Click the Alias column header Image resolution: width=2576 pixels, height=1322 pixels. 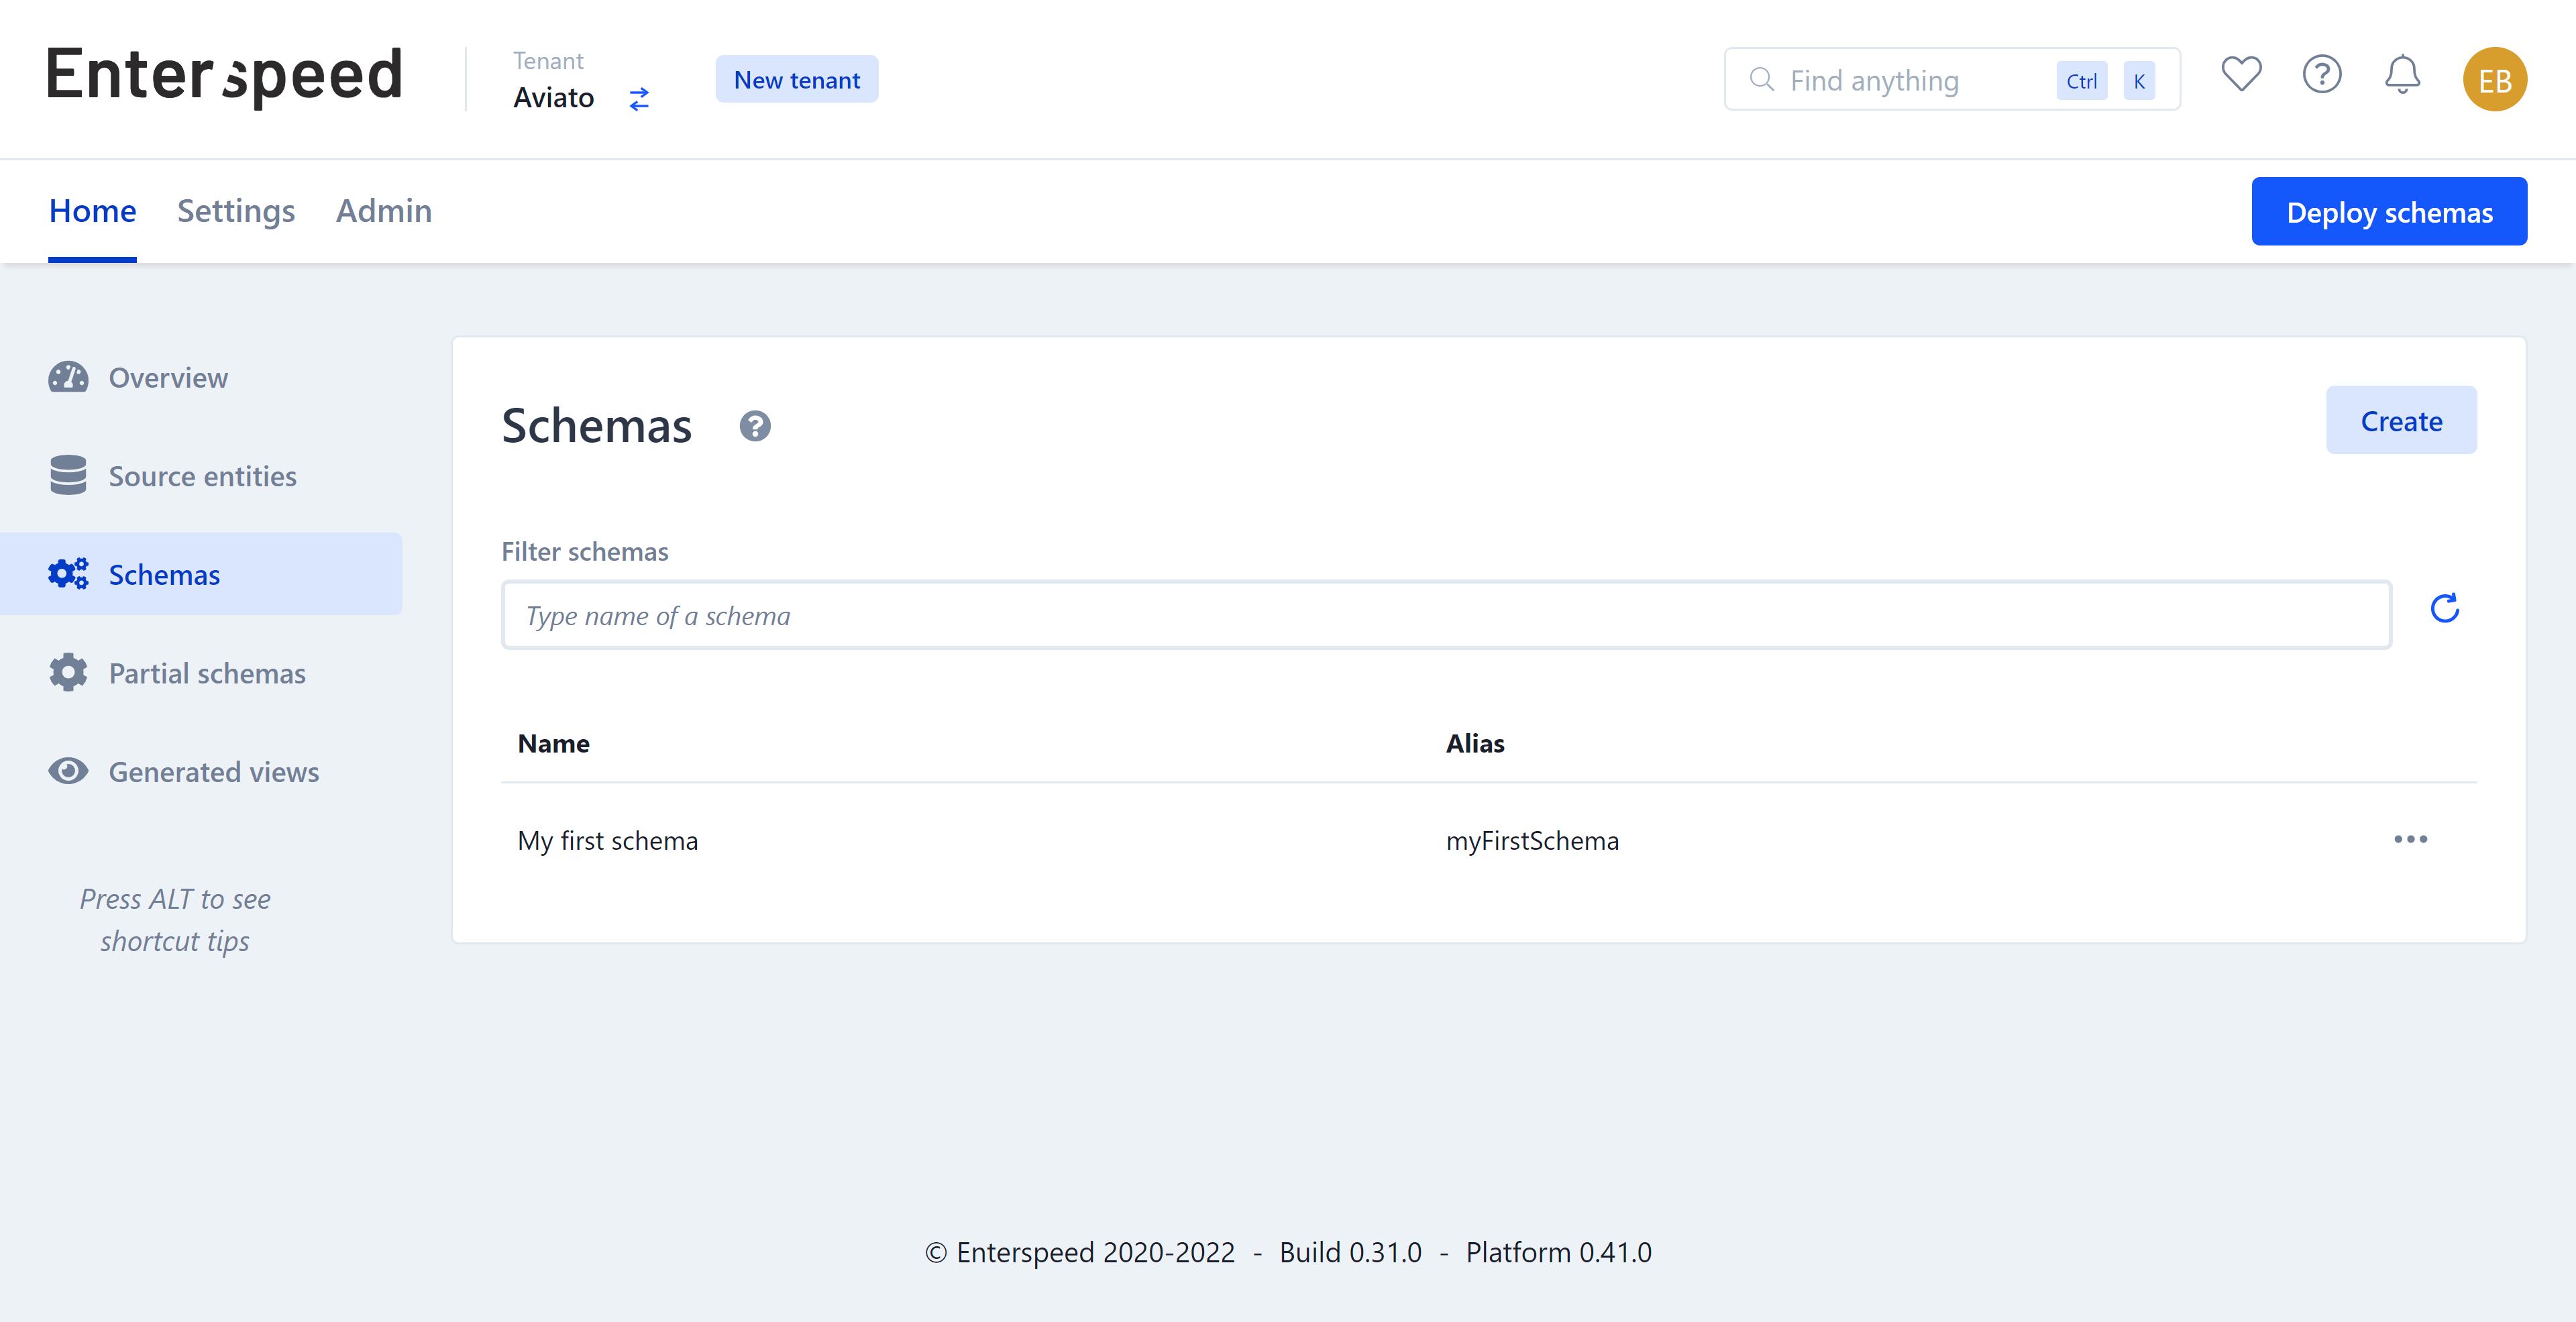pyautogui.click(x=1475, y=743)
